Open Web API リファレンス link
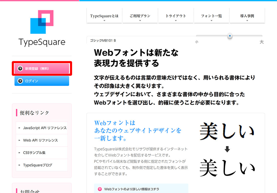Viewport: 277px width, 193px height. [x=42, y=140]
